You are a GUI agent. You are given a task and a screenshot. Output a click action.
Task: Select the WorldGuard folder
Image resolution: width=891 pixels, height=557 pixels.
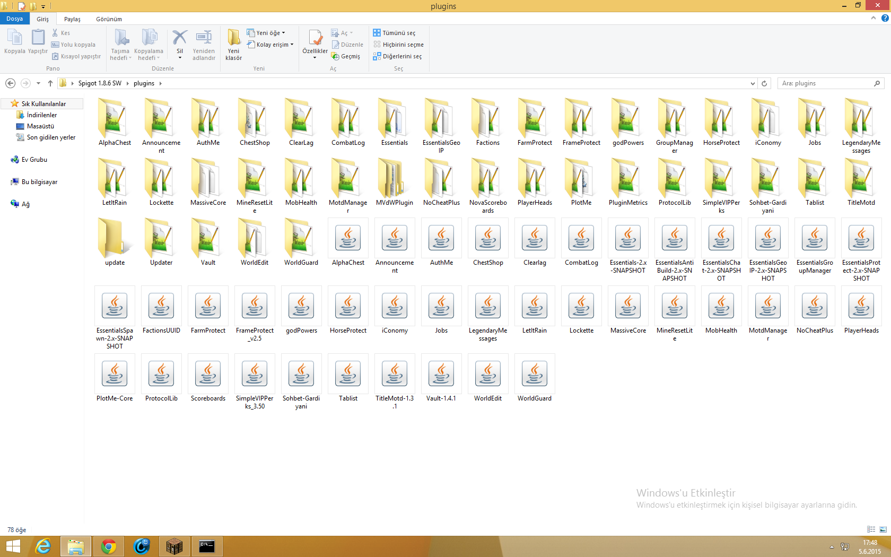coord(301,242)
